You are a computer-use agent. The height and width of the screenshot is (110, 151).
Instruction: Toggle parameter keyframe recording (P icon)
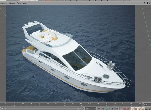(x=143, y=109)
